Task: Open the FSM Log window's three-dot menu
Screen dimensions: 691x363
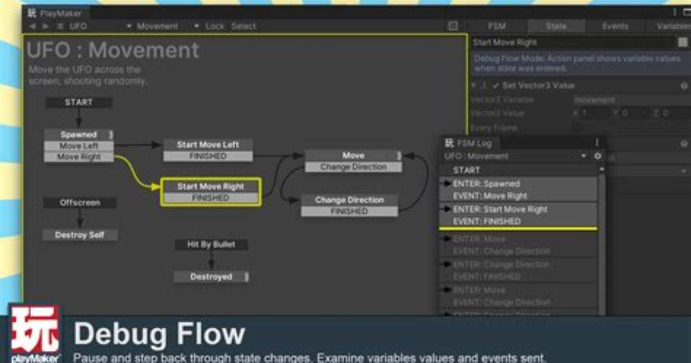Action: (597, 142)
